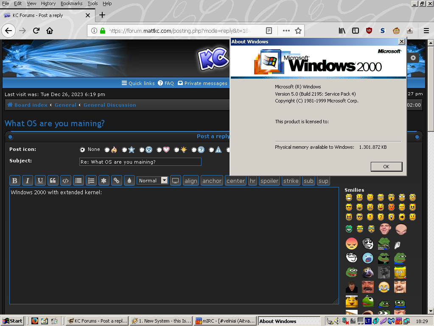Go back to the previous page
Viewport: 434px width, 326px height.
(x=8, y=31)
